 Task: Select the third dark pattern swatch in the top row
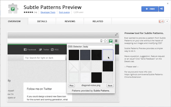click(97, 55)
